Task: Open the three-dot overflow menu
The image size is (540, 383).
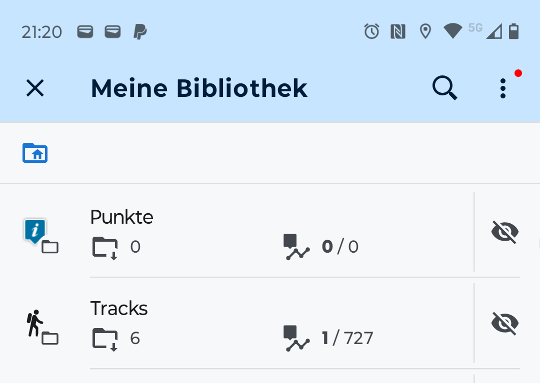Action: point(502,88)
